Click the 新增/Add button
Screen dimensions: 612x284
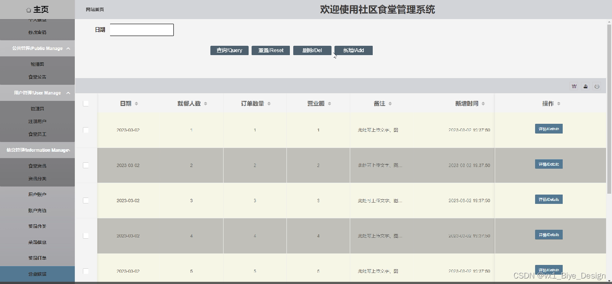[x=354, y=50]
